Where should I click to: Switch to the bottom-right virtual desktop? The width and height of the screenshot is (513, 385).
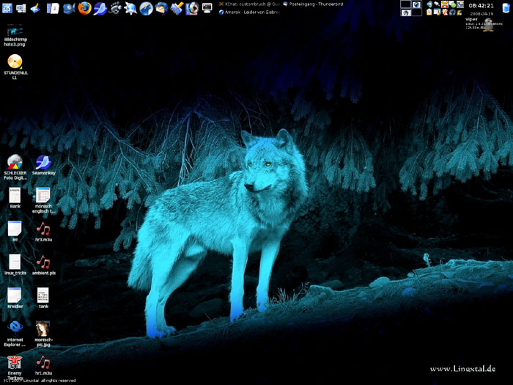click(x=416, y=12)
